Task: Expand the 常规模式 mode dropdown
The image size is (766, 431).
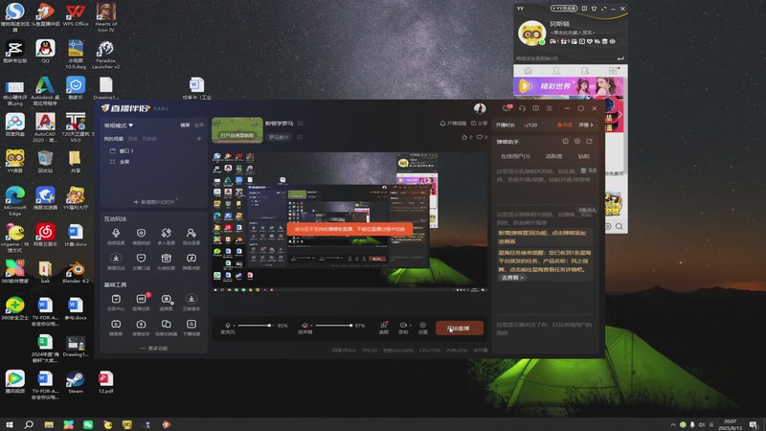Action: point(118,125)
